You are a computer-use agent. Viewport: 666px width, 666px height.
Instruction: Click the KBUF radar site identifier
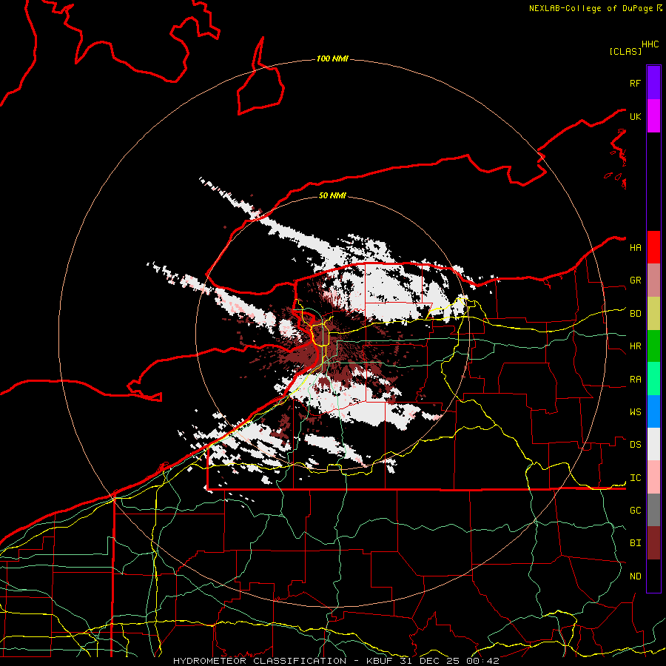[x=380, y=661]
